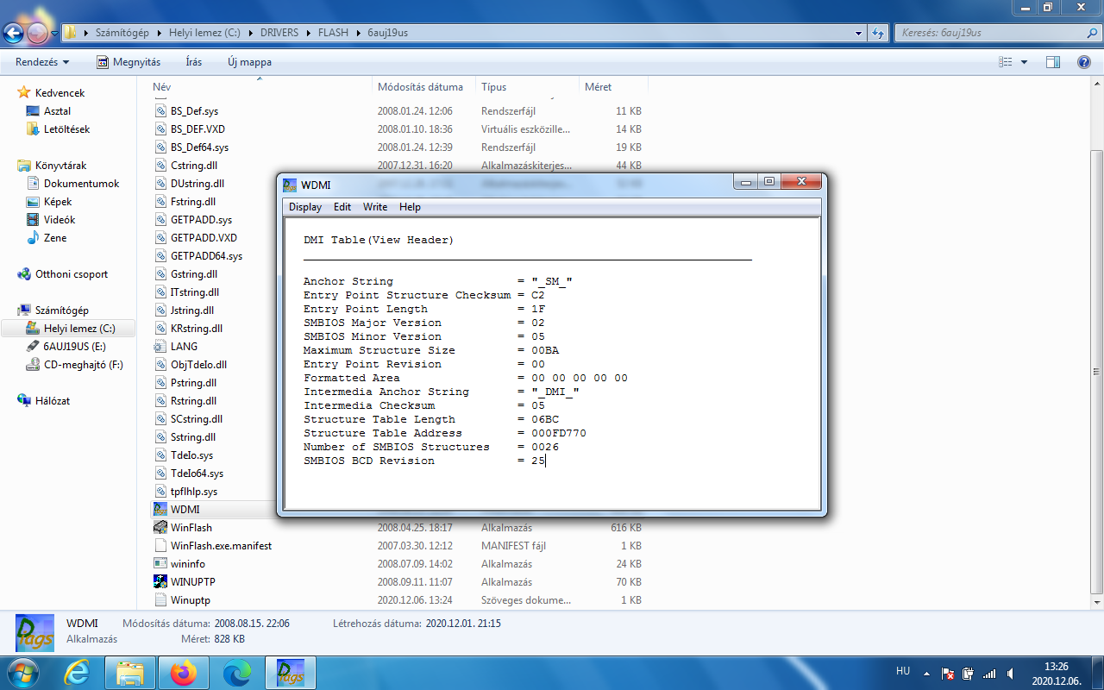Screen dimensions: 1104x690
Task: Select the BS_Def.sys file icon
Action: 160,111
